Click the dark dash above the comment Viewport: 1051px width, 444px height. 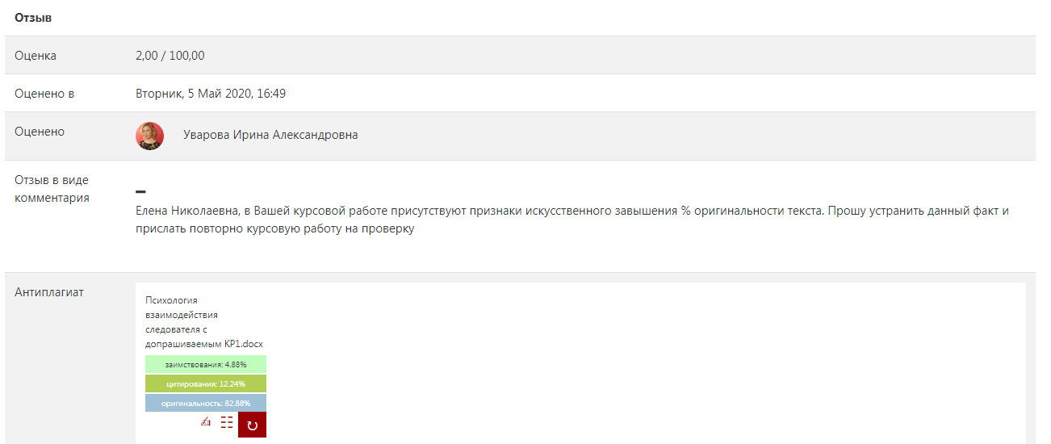point(140,191)
